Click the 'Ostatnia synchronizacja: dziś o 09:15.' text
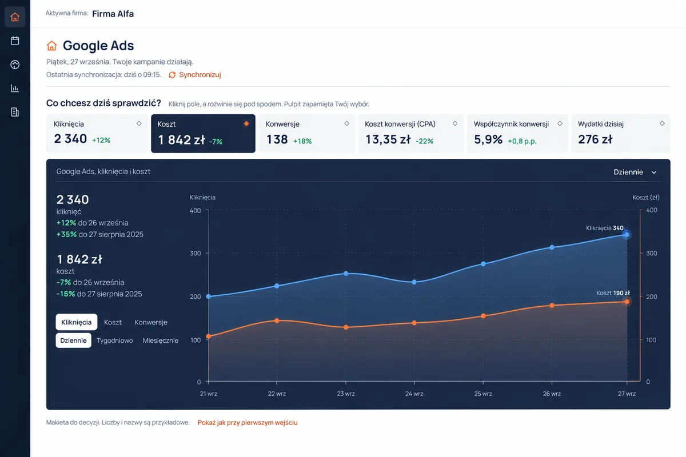The image size is (686, 457). [103, 75]
